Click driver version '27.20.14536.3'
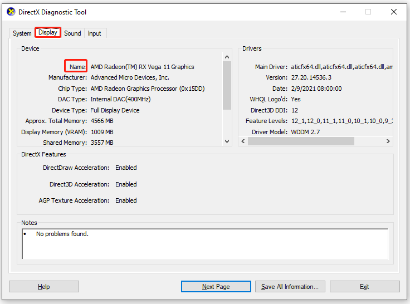 (311, 77)
